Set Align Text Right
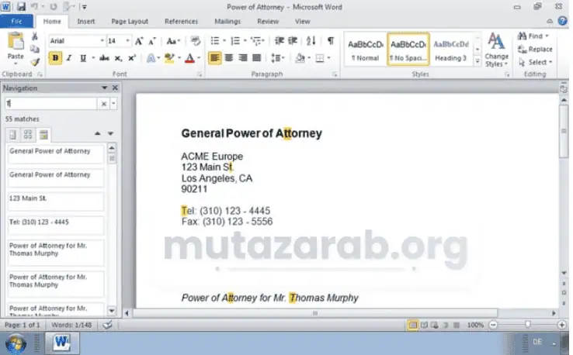573x355 pixels. pos(243,58)
